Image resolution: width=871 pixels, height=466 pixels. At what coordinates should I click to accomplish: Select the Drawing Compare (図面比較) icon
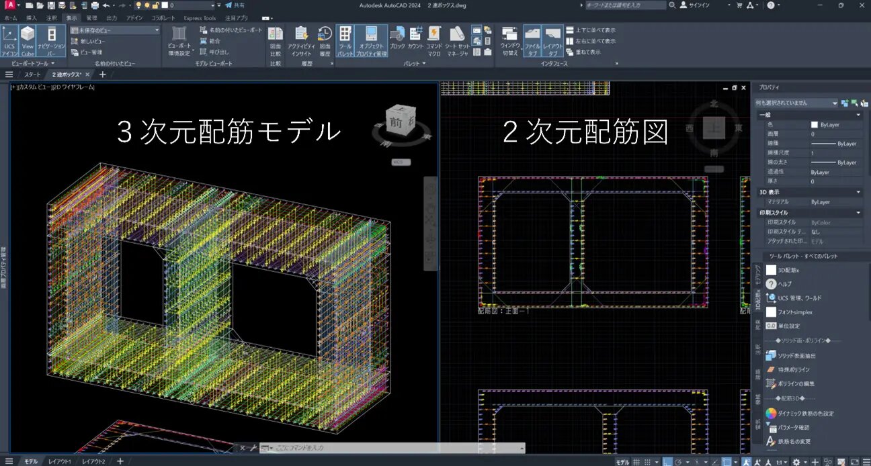point(276,37)
